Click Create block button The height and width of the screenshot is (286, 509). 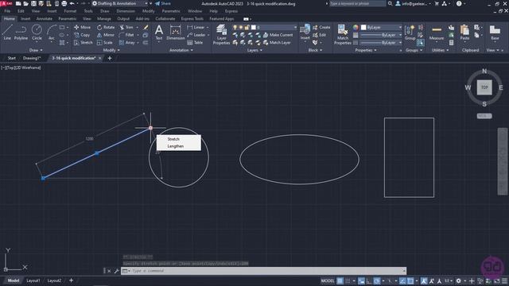pos(321,27)
